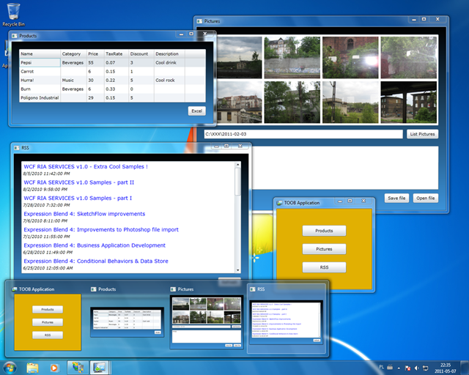The height and width of the screenshot is (375, 469).
Task: Click the folder path field C:\XXX\2011-02-03
Action: 303,134
